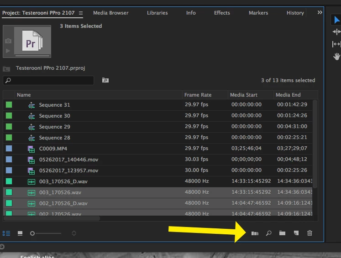Open the Media Browser tab
The width and height of the screenshot is (341, 258).
(110, 13)
